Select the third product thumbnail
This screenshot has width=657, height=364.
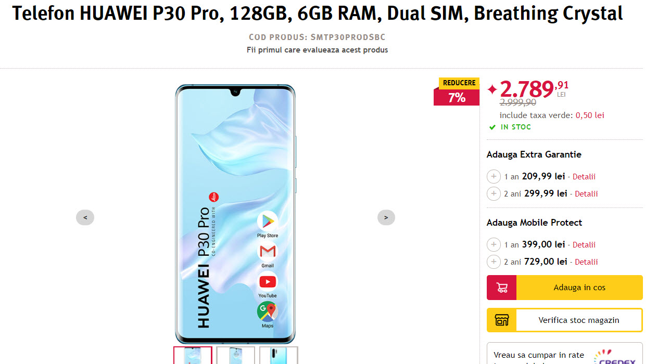tap(279, 355)
